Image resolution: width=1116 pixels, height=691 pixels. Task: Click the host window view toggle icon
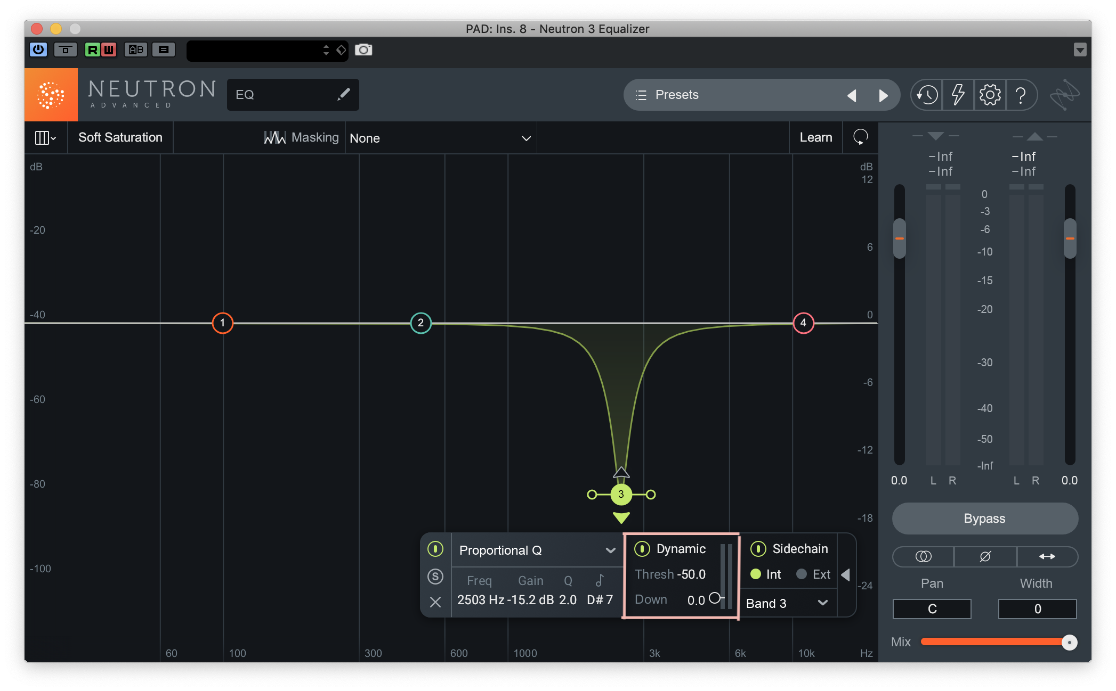click(x=66, y=50)
